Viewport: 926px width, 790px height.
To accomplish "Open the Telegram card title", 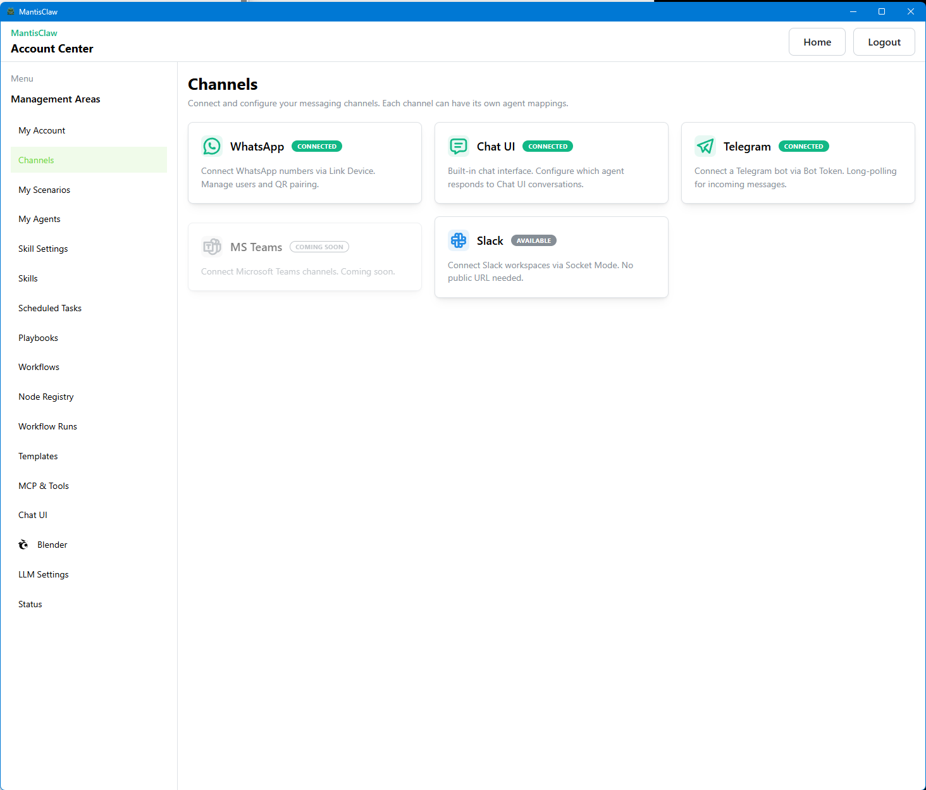I will 747,146.
